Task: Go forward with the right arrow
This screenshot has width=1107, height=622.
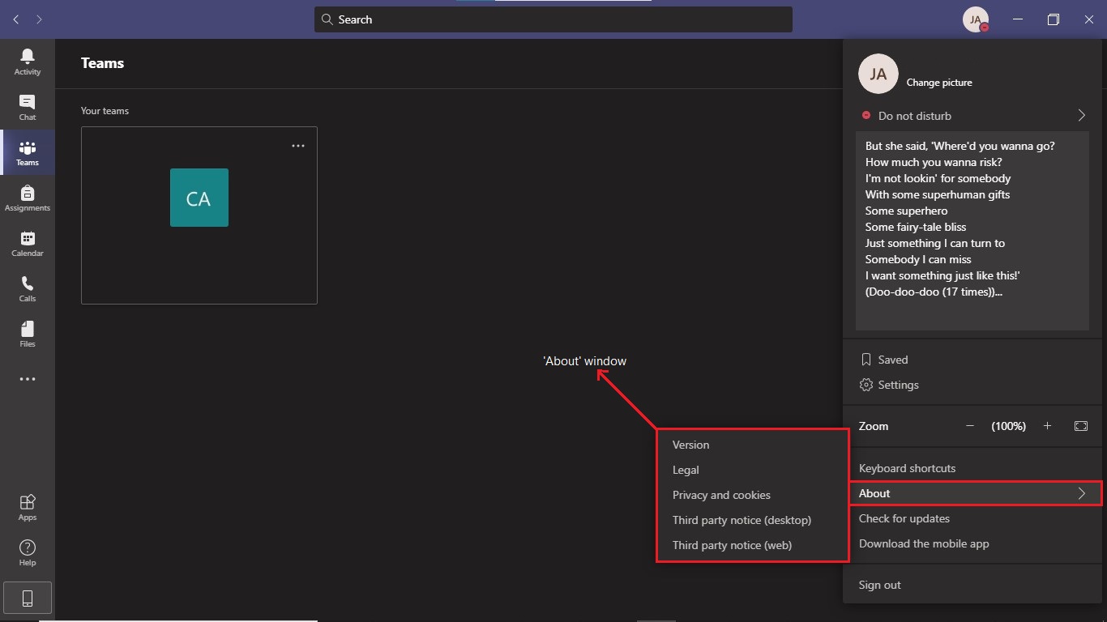Action: tap(39, 19)
